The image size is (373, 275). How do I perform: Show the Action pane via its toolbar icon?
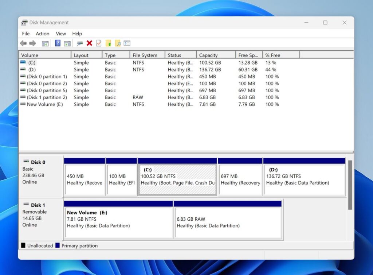(x=67, y=43)
